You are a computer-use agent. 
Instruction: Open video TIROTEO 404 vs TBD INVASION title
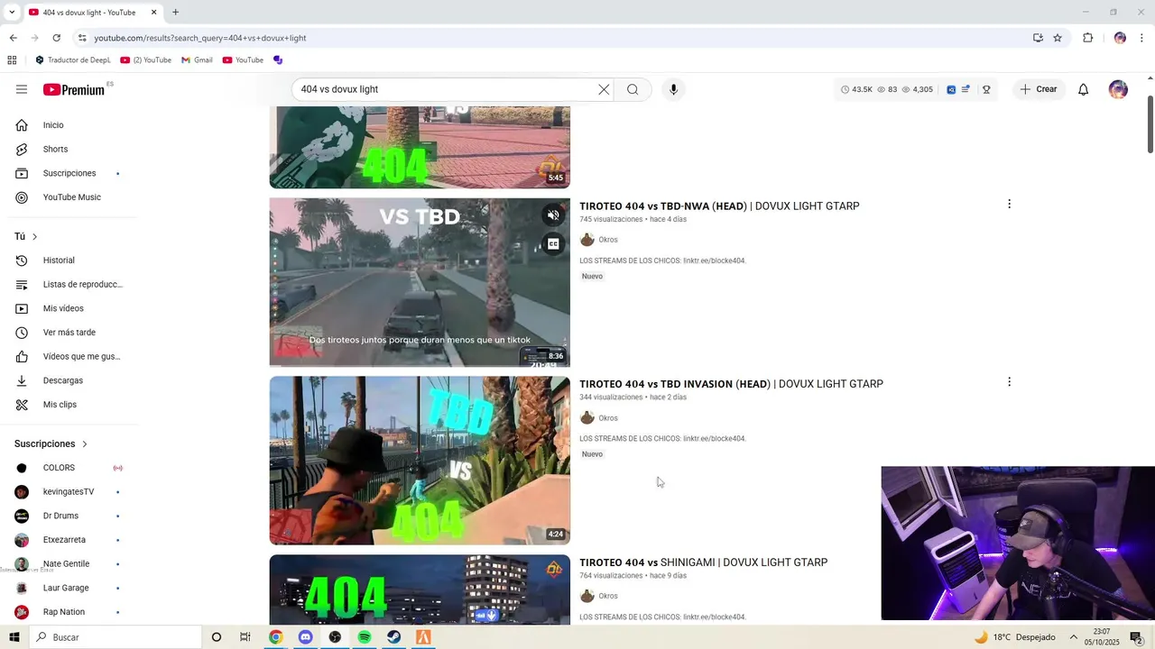[x=731, y=384]
